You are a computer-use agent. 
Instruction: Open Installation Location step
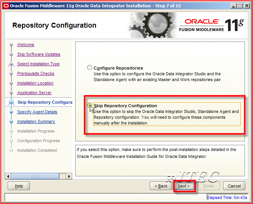coord(35,83)
